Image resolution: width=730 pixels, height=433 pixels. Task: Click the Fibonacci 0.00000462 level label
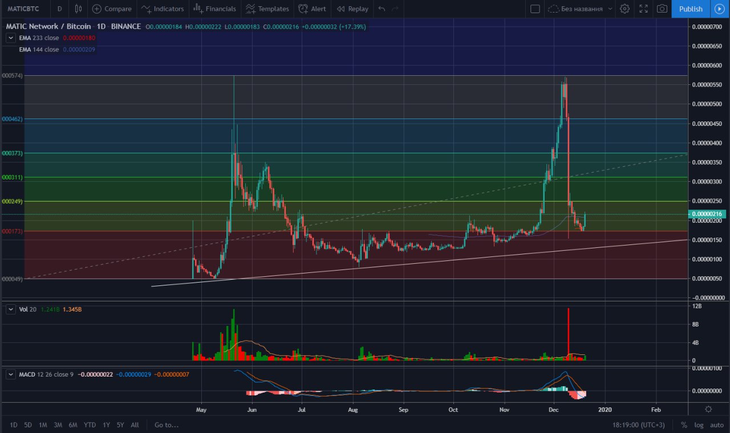(x=11, y=119)
